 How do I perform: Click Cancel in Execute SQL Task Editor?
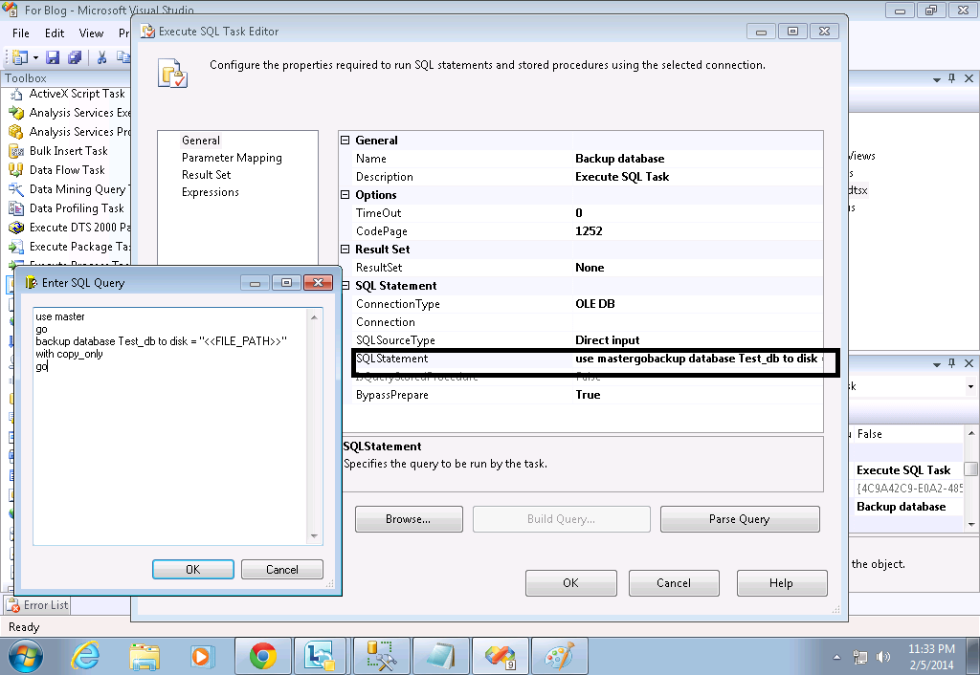(674, 583)
